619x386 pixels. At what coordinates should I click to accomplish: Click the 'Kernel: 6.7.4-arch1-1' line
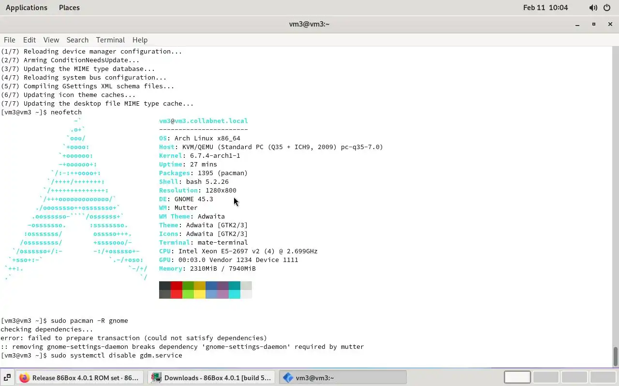coord(200,156)
